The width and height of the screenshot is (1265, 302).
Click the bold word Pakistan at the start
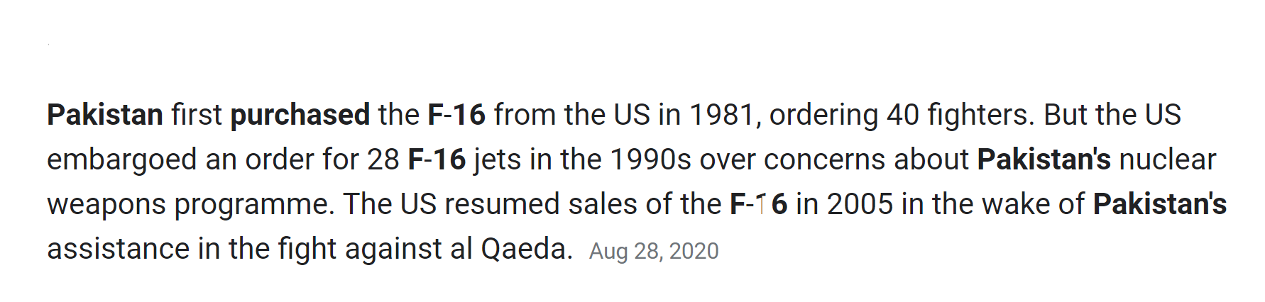[105, 115]
